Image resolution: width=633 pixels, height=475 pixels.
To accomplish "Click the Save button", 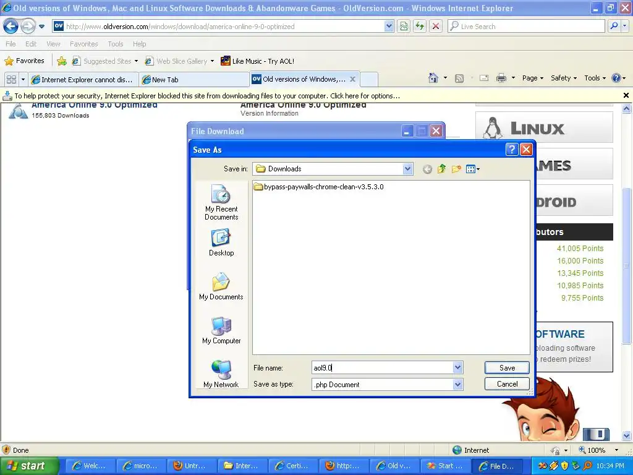I will pos(507,367).
